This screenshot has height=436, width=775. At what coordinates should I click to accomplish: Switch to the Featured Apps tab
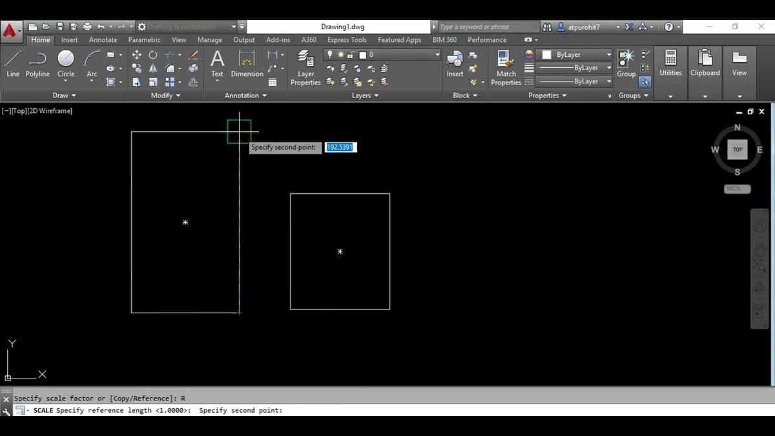(399, 40)
